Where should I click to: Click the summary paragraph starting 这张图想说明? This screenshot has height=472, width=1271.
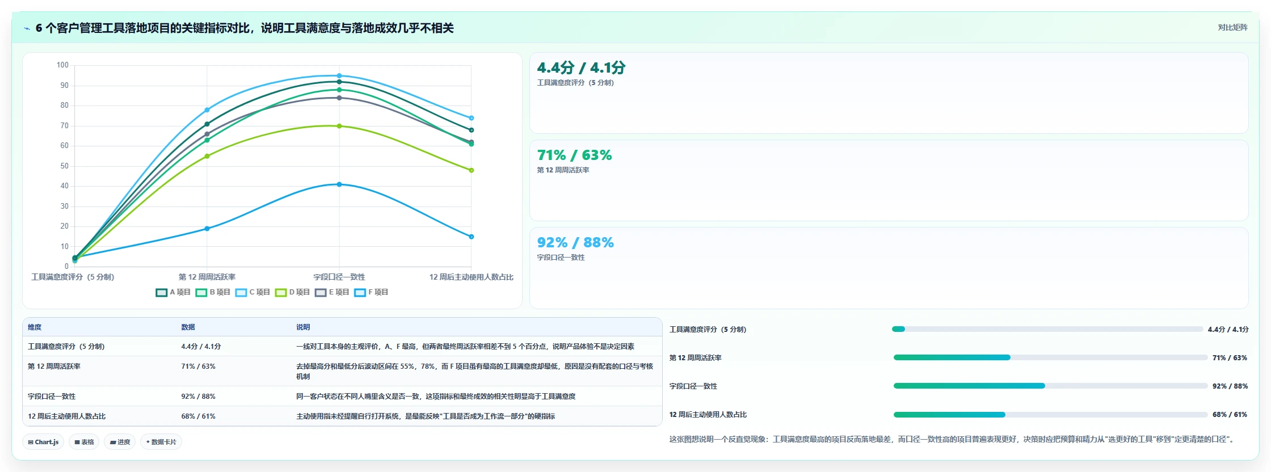pyautogui.click(x=952, y=440)
